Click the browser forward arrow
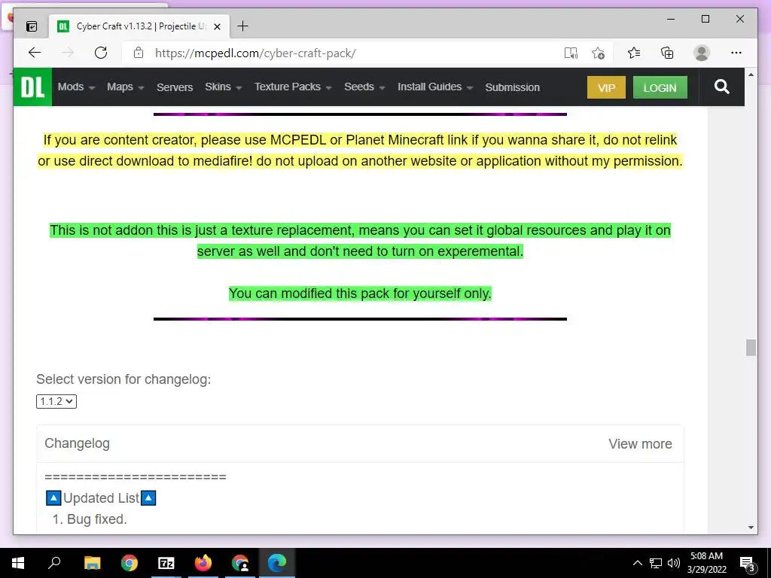The width and height of the screenshot is (771, 578). click(x=68, y=53)
